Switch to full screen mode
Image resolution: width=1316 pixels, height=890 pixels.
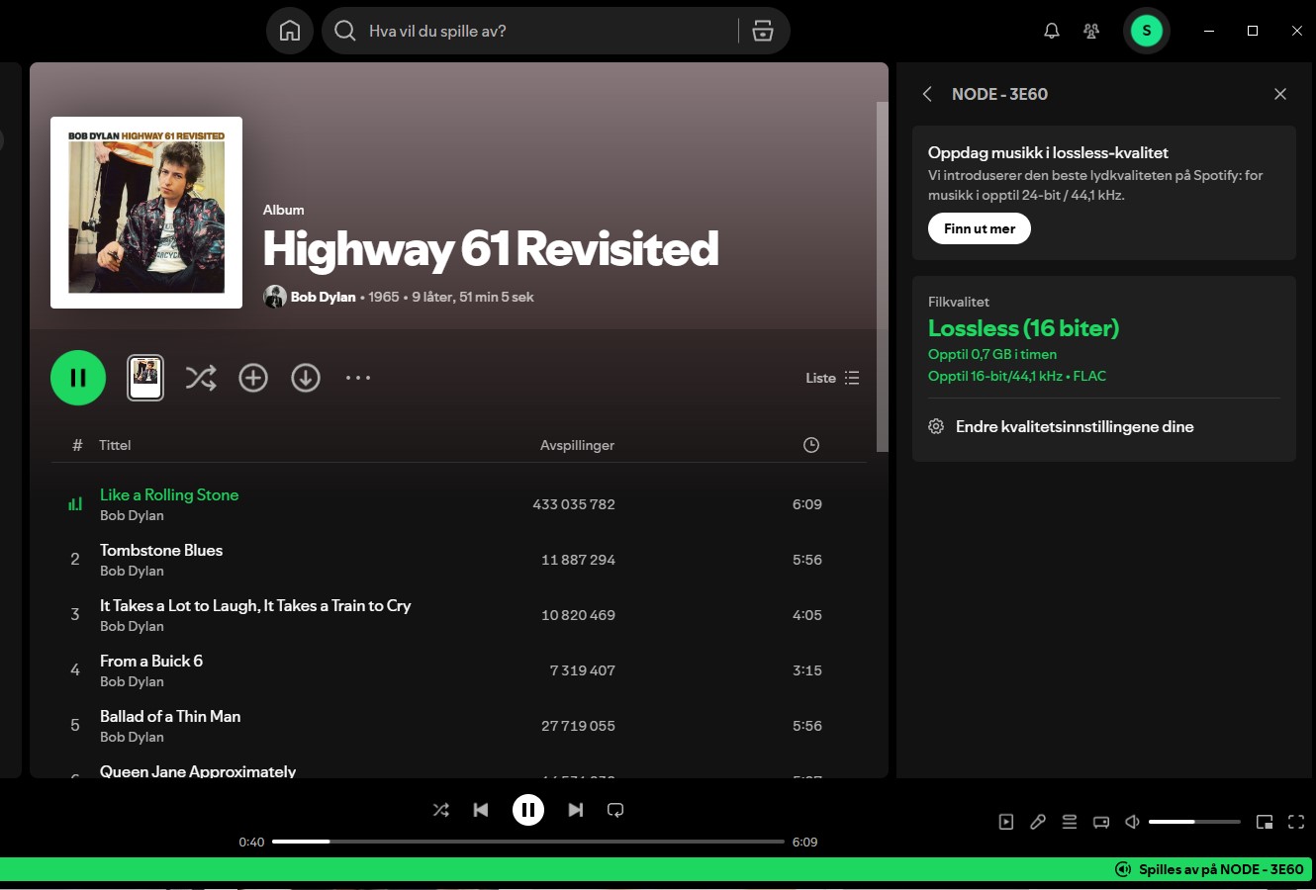[x=1296, y=822]
